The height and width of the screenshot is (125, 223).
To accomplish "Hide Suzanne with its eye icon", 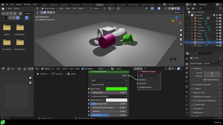I will 217,42.
